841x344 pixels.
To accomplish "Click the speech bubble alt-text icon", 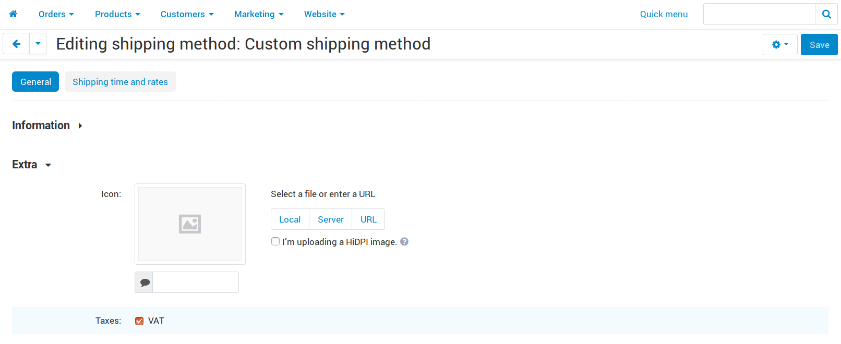I will coord(145,282).
